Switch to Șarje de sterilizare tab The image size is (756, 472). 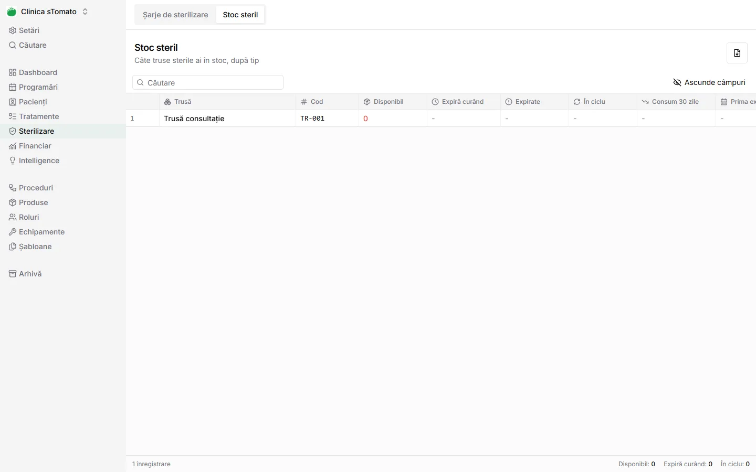click(x=175, y=15)
